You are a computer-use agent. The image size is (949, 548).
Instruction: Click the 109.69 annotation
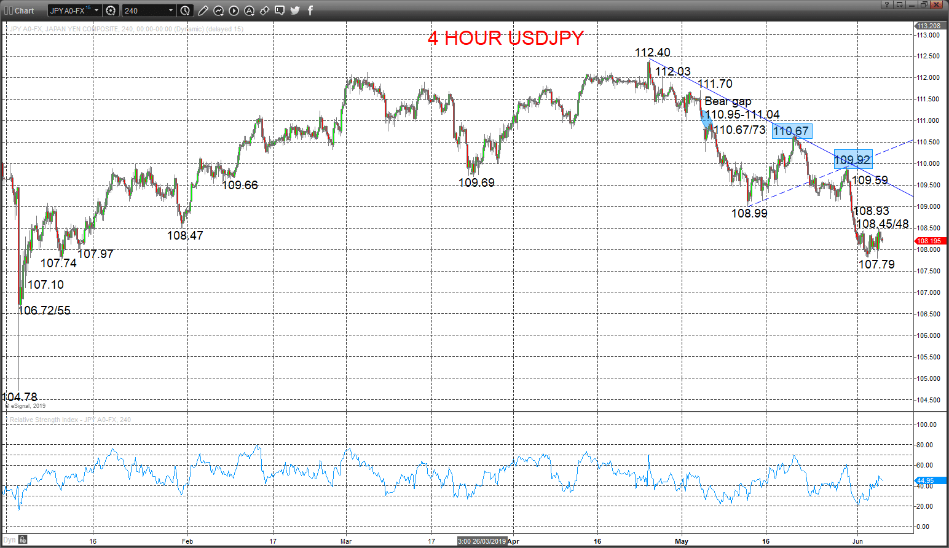[476, 182]
